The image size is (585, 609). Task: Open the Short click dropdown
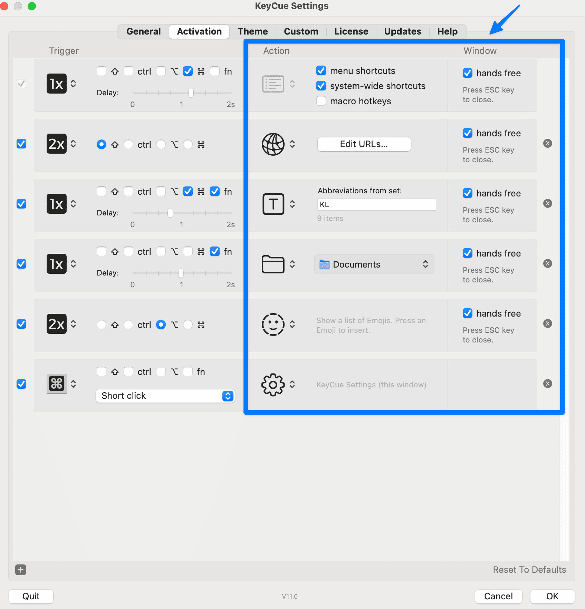pyautogui.click(x=165, y=396)
